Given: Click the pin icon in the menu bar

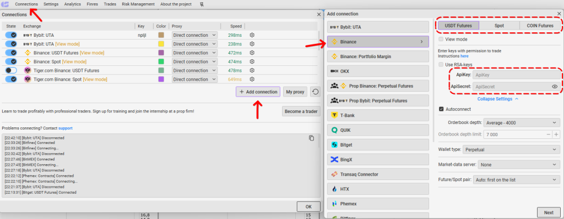Looking at the screenshot, I should (x=202, y=4).
